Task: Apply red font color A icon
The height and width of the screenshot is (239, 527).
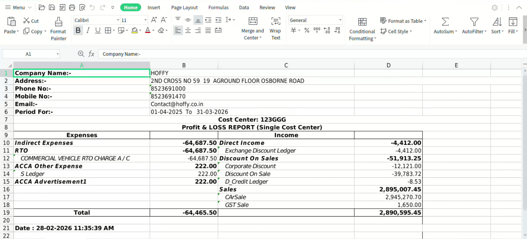Action: point(148,31)
